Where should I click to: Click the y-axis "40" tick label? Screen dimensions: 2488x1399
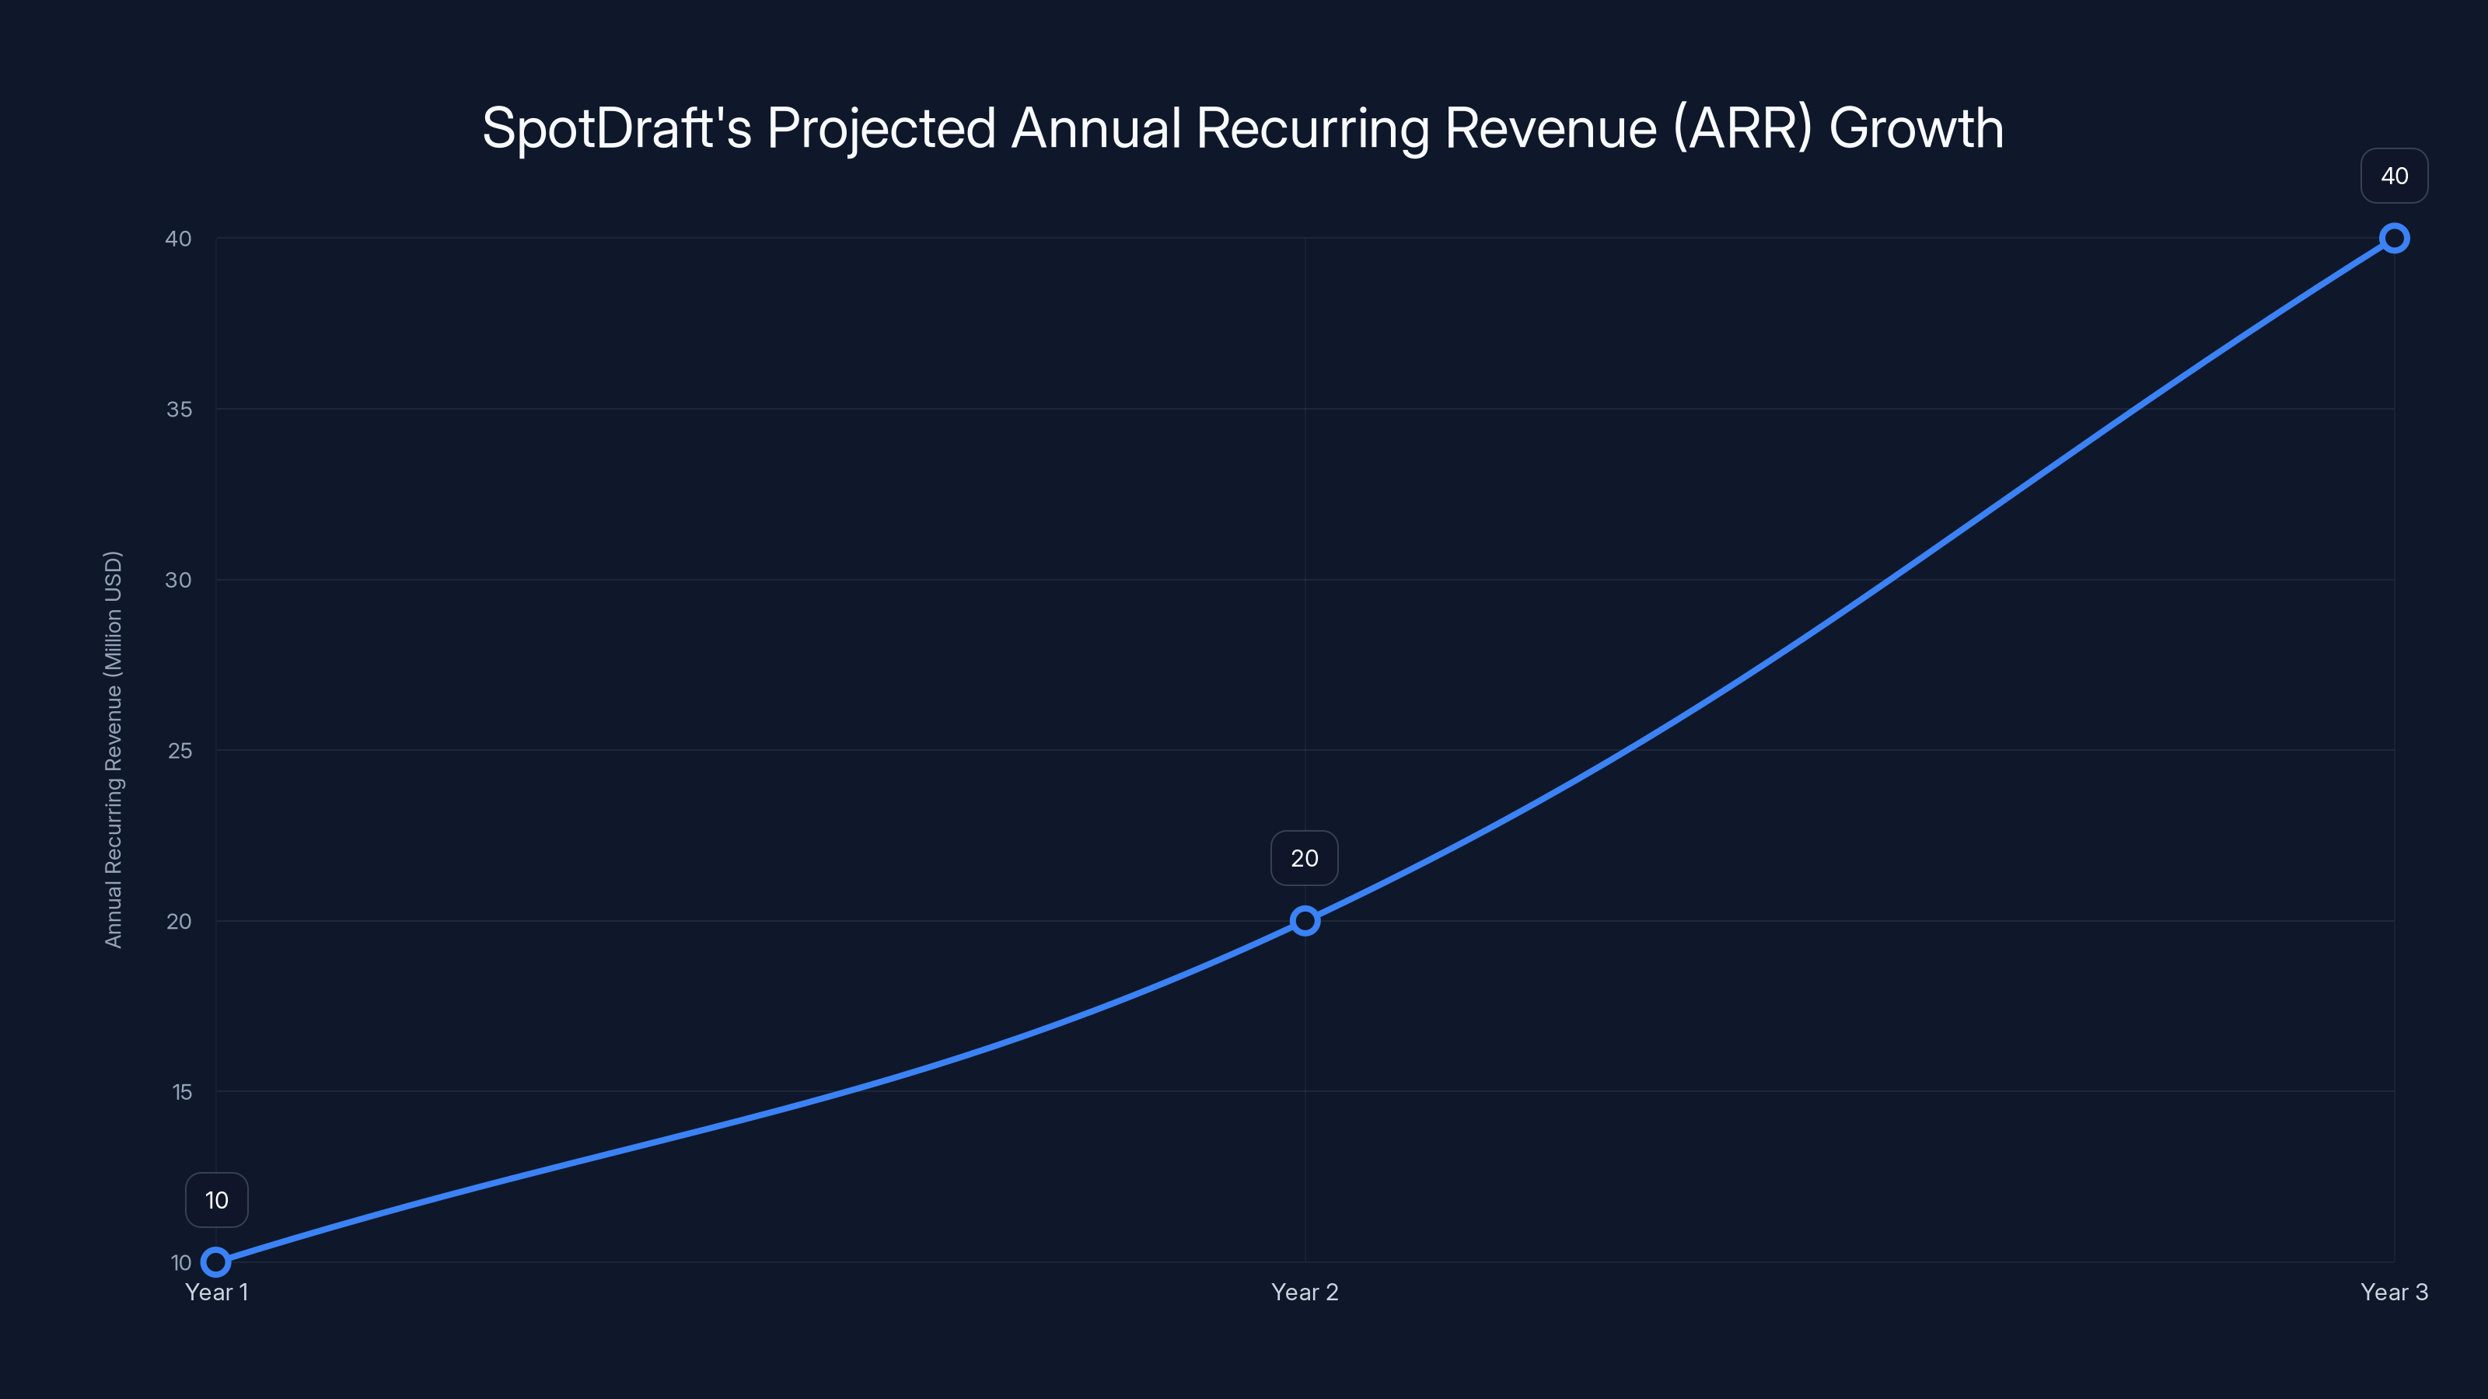180,238
